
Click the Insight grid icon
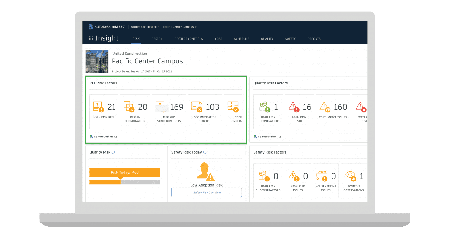[90, 38]
